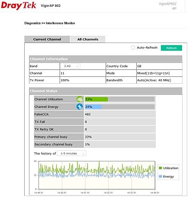Click the Bandwidth label cell
188x197 pixels.
[x=121, y=80]
